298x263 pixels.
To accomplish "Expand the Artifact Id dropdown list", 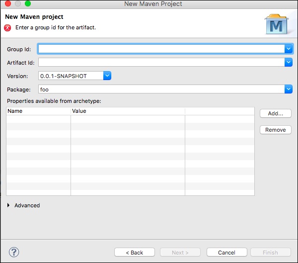I will pos(288,62).
